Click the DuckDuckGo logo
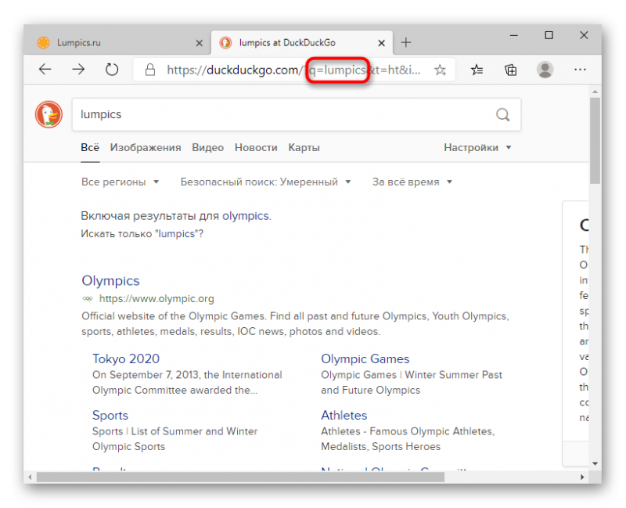 (x=49, y=114)
